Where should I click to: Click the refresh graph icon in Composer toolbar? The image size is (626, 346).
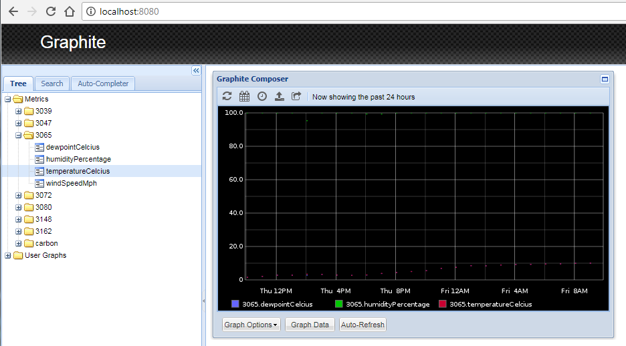[x=227, y=96]
